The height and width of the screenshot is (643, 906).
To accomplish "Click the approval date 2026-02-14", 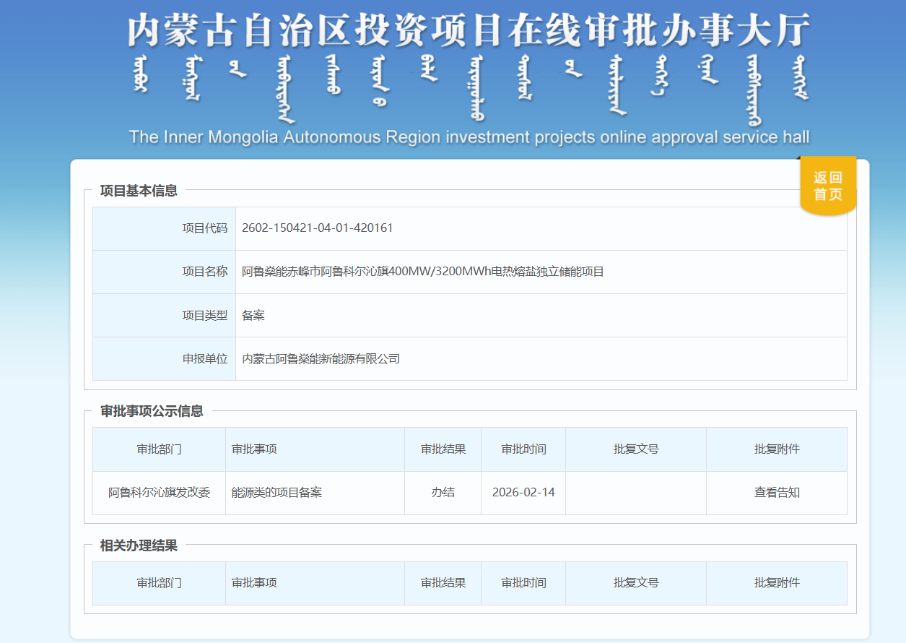I will coord(523,493).
